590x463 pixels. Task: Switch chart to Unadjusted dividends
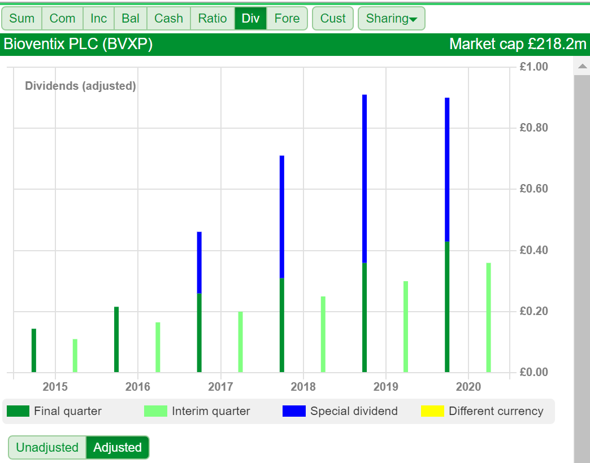point(47,448)
